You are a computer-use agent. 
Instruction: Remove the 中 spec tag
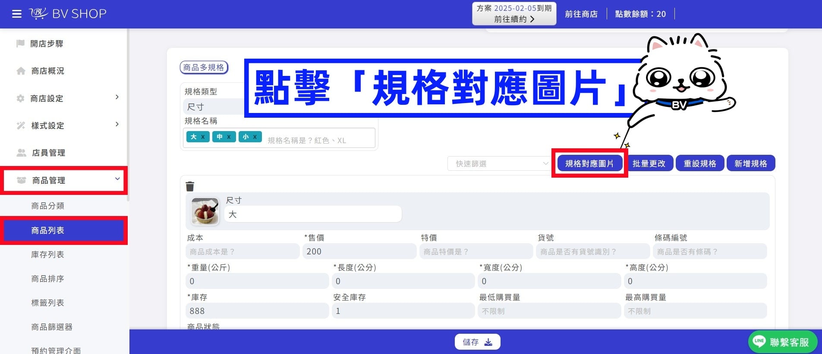[229, 137]
